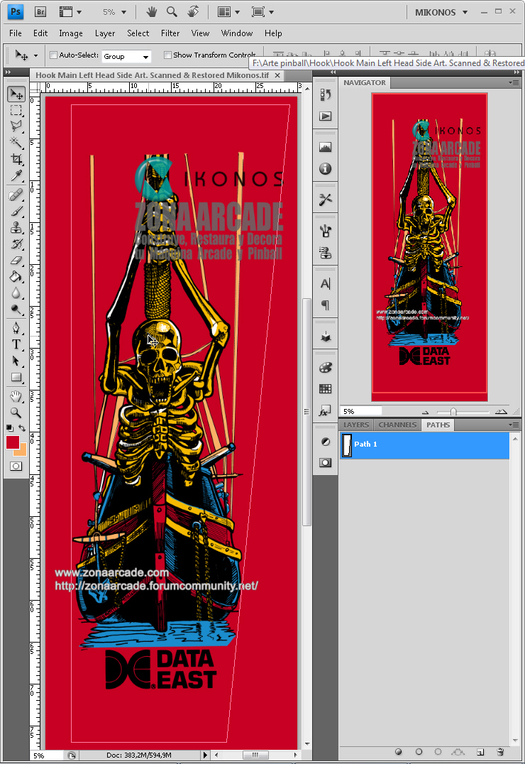Select the Magic Wand tool

click(x=16, y=142)
